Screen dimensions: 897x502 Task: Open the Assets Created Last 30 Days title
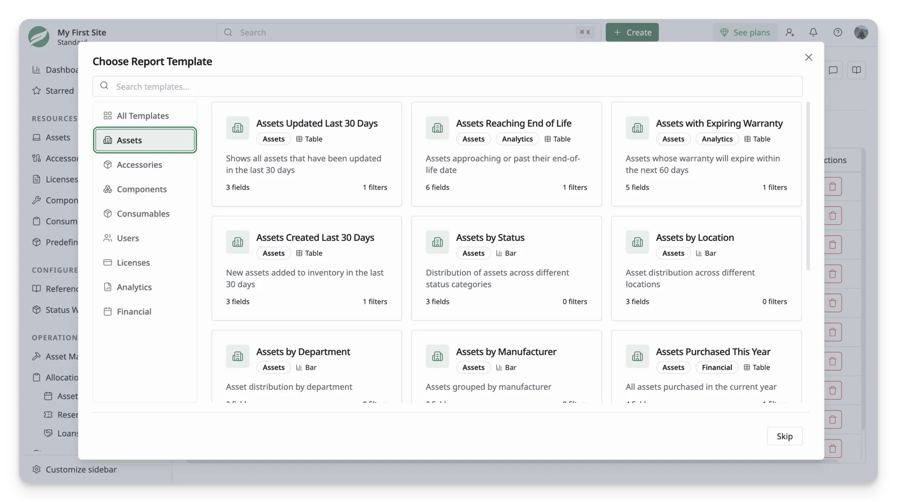(315, 237)
